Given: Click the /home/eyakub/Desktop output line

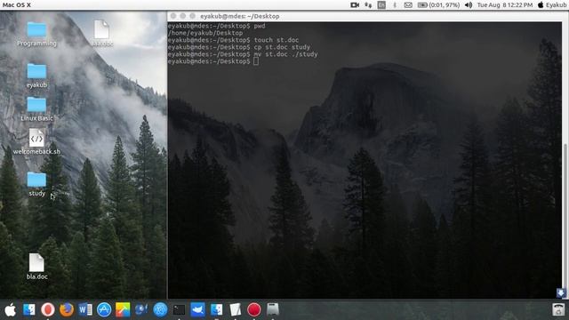Looking at the screenshot, I should [205, 33].
